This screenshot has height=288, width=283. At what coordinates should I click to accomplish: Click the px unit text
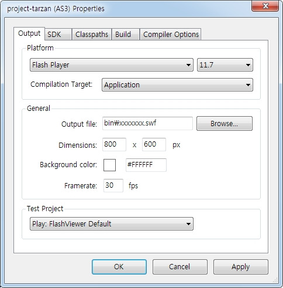[x=177, y=145]
